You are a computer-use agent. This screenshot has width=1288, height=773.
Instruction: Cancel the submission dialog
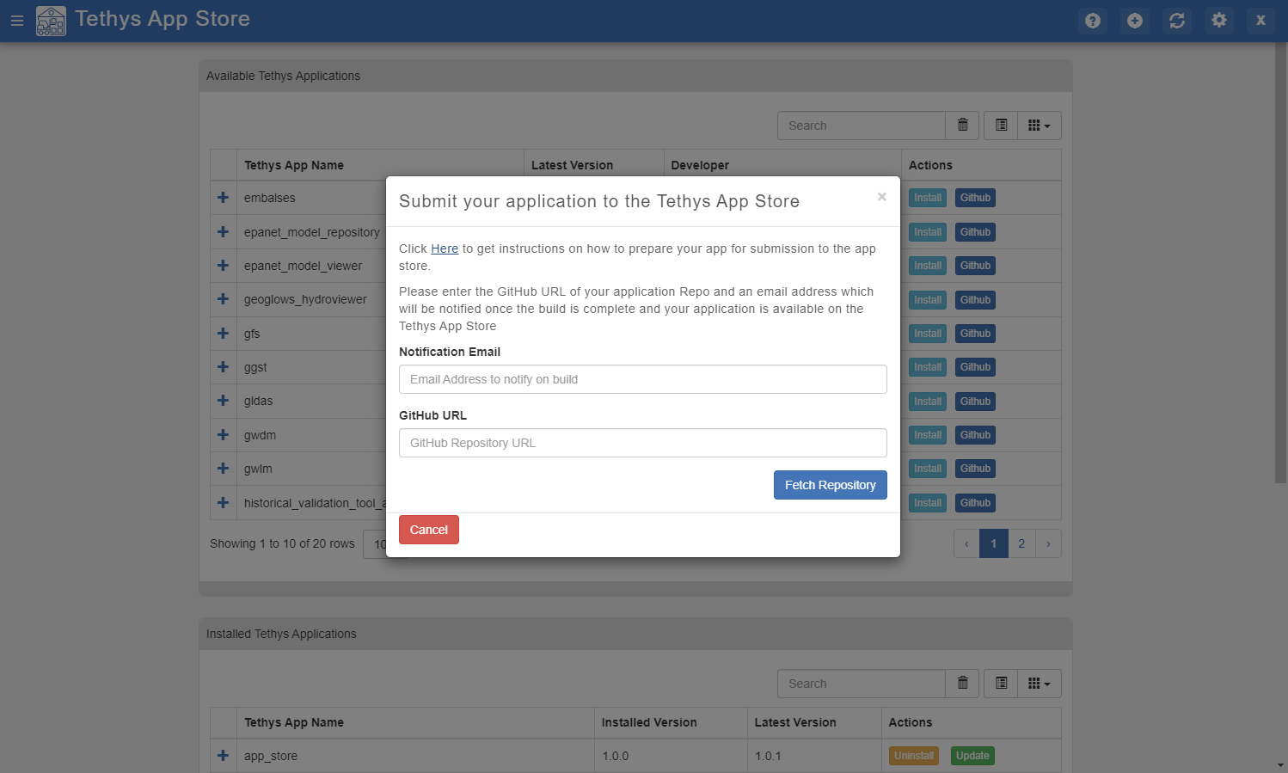(429, 530)
